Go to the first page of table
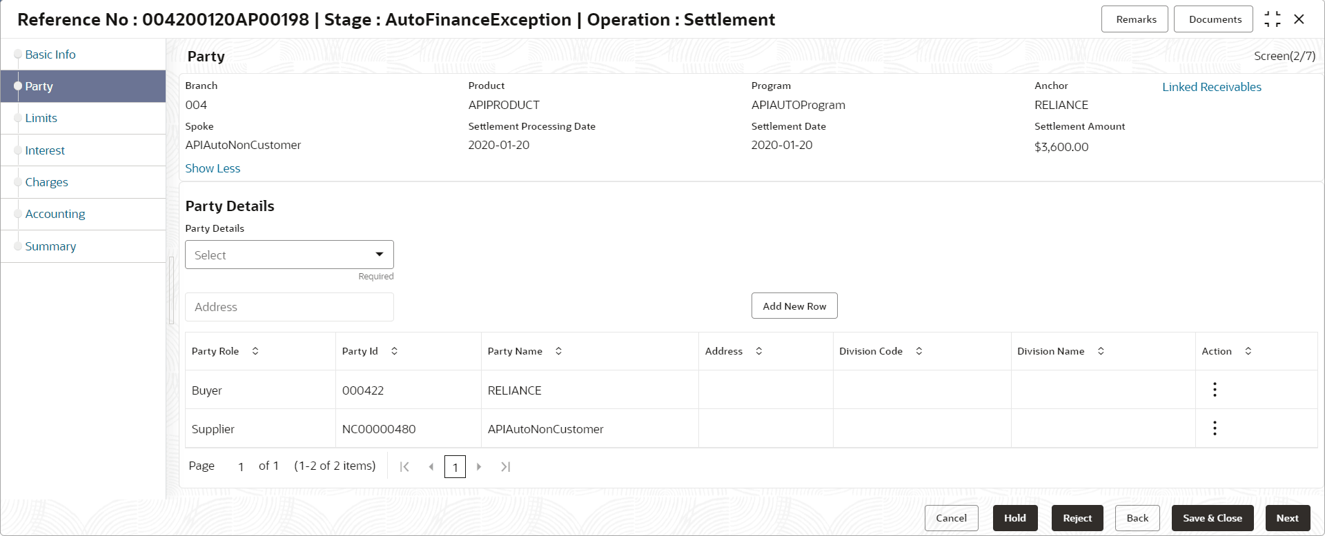This screenshot has width=1325, height=536. click(x=404, y=467)
